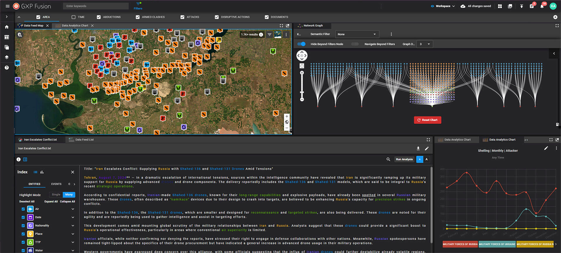The height and width of the screenshot is (253, 561).
Task: Type in the Enter keywords search field
Action: pyautogui.click(x=96, y=6)
